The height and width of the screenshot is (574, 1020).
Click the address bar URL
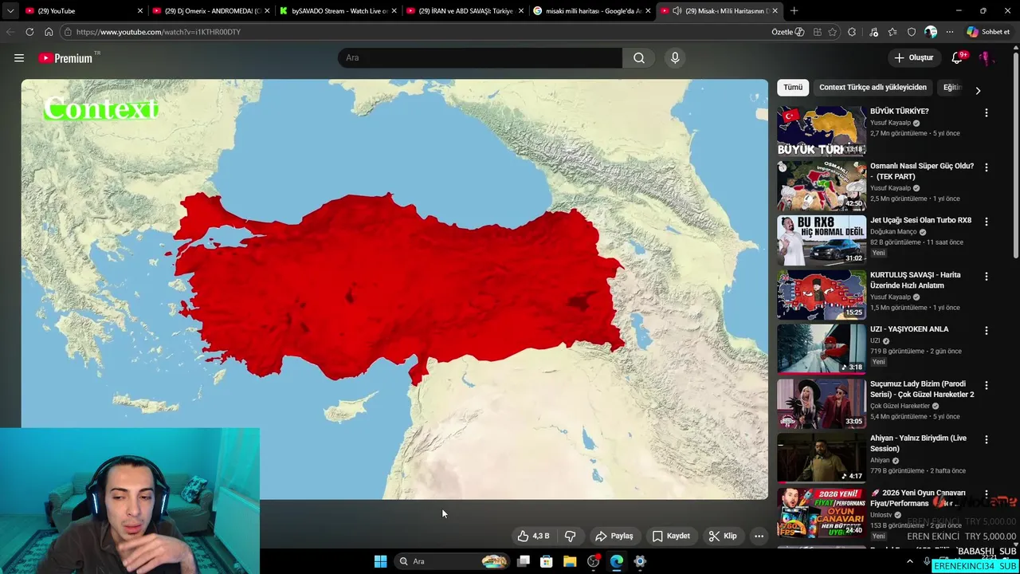pyautogui.click(x=159, y=32)
